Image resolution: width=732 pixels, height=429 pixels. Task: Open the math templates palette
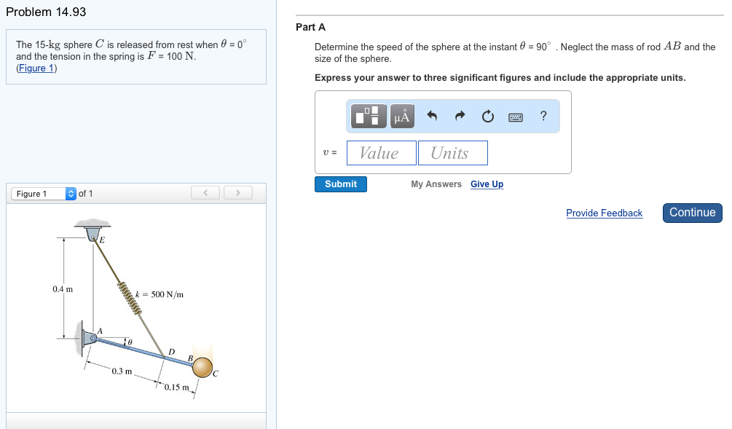pos(369,116)
